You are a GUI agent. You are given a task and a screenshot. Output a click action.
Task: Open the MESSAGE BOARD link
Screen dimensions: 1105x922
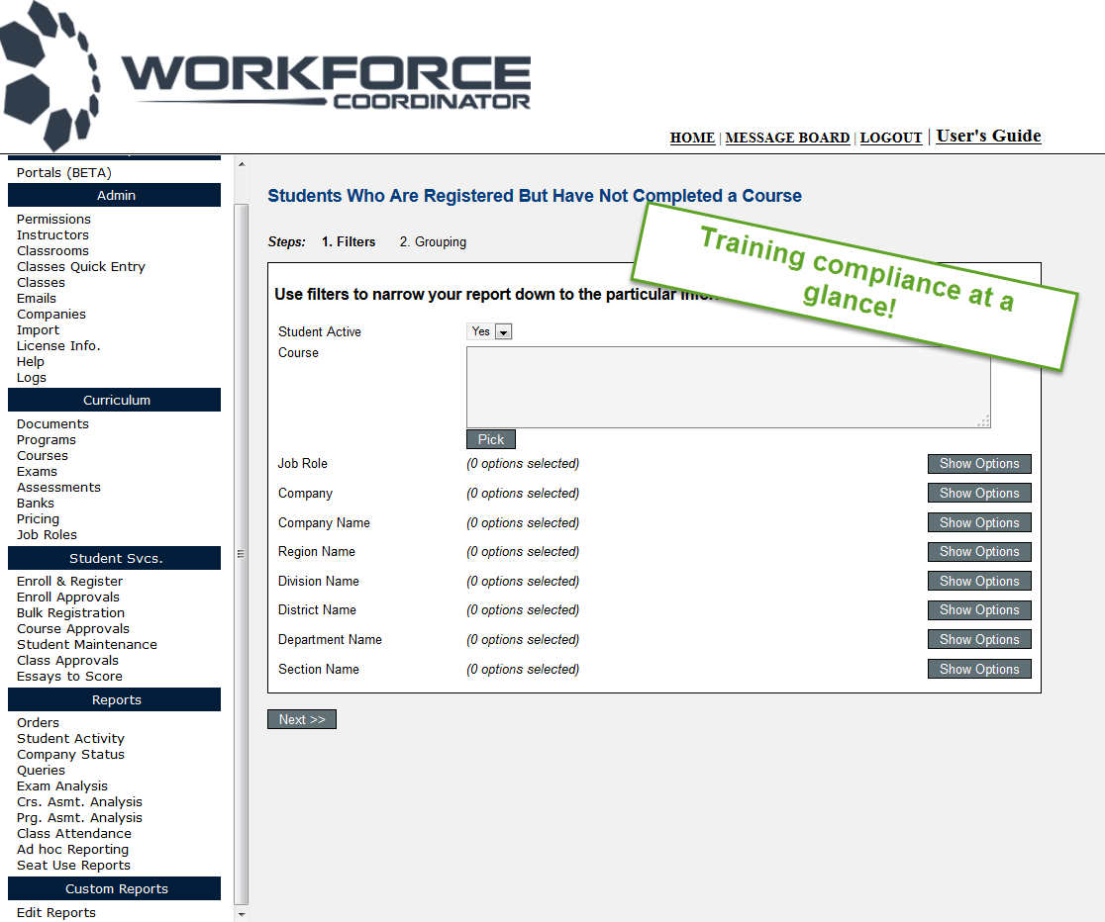[787, 138]
